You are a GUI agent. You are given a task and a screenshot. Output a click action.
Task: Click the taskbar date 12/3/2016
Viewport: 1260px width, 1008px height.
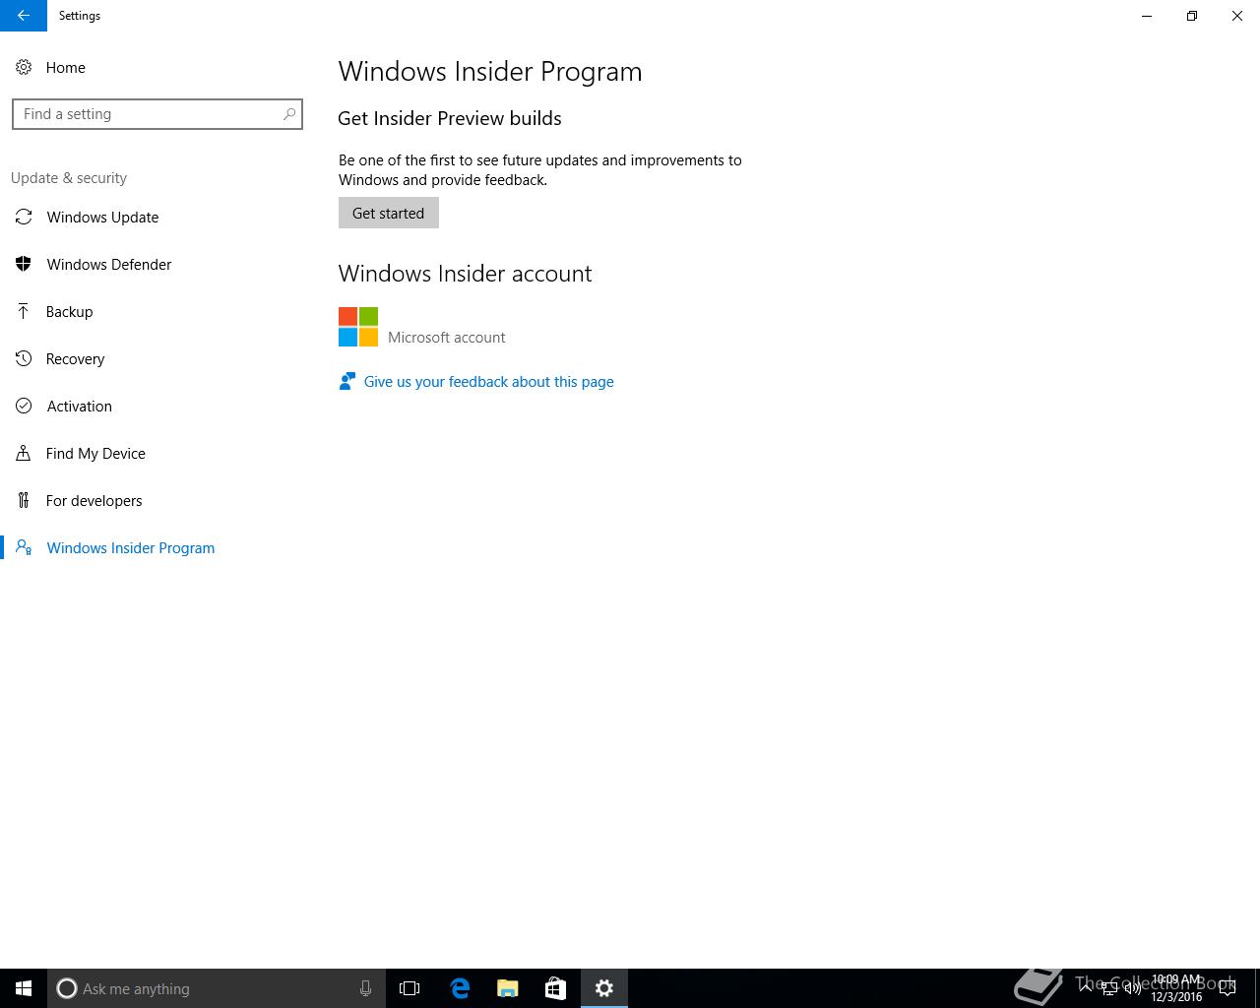point(1176,996)
